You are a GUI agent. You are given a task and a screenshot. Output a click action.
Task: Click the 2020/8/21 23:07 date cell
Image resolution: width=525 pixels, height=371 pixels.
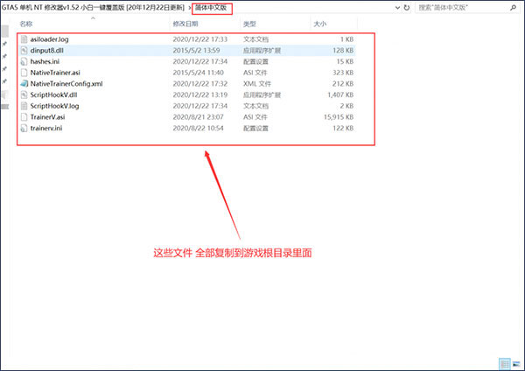[x=199, y=117]
